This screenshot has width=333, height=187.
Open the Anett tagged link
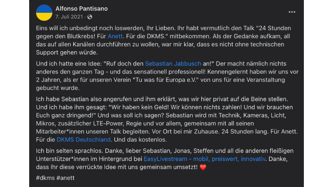[x=115, y=37]
